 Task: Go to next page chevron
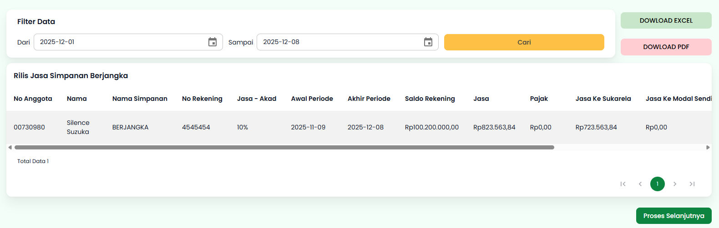point(675,184)
